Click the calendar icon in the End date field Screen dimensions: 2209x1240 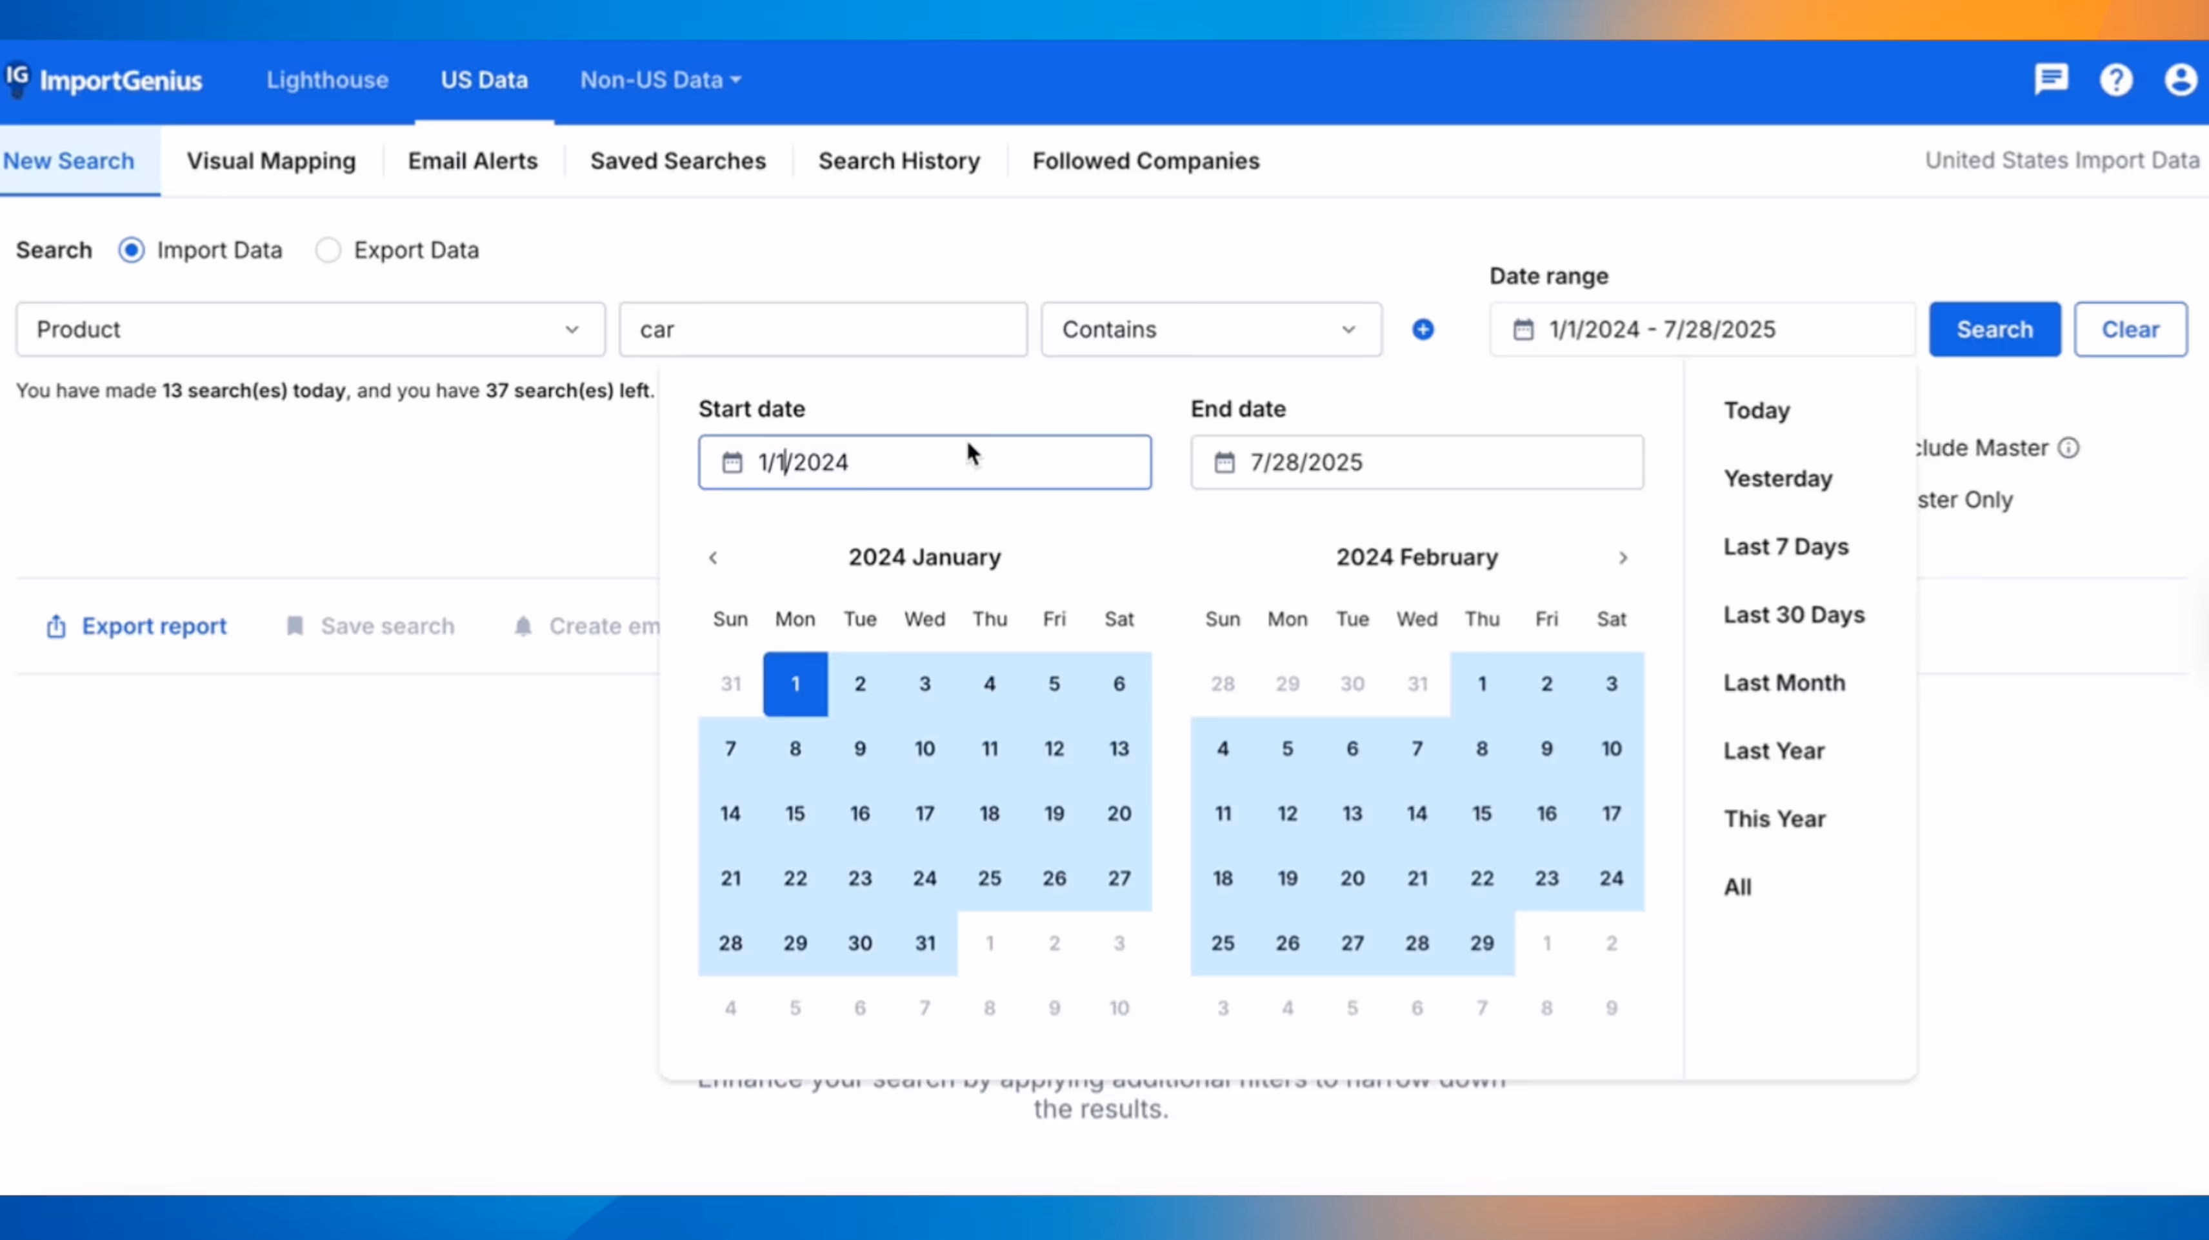pos(1224,462)
